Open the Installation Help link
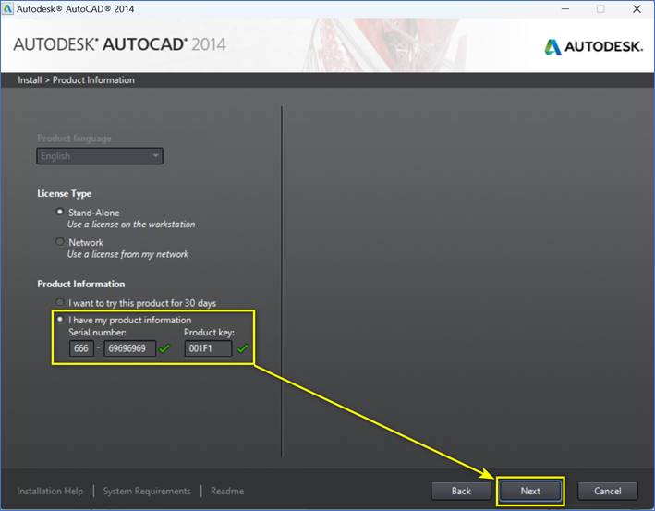Image resolution: width=655 pixels, height=511 pixels. (x=50, y=491)
